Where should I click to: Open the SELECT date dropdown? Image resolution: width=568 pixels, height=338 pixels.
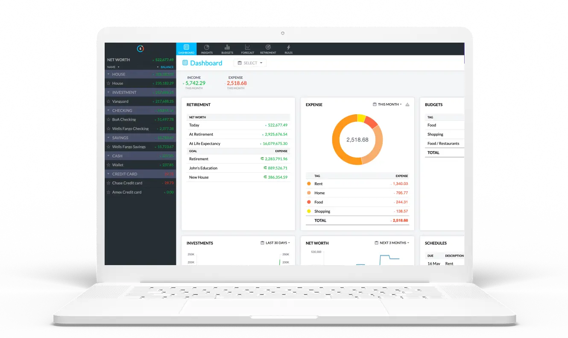click(x=250, y=63)
